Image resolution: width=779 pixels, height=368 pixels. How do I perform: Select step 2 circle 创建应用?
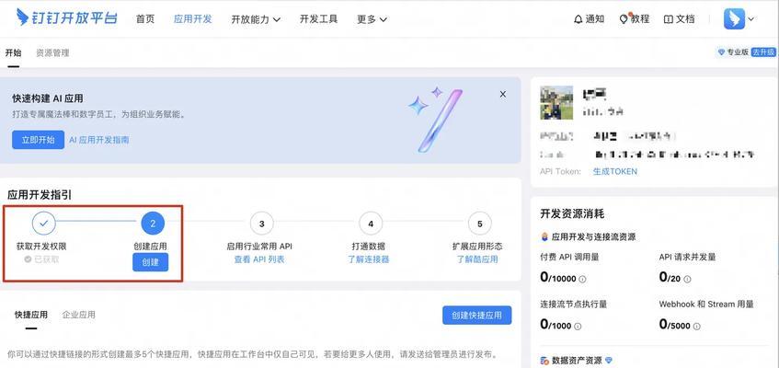[x=153, y=224]
